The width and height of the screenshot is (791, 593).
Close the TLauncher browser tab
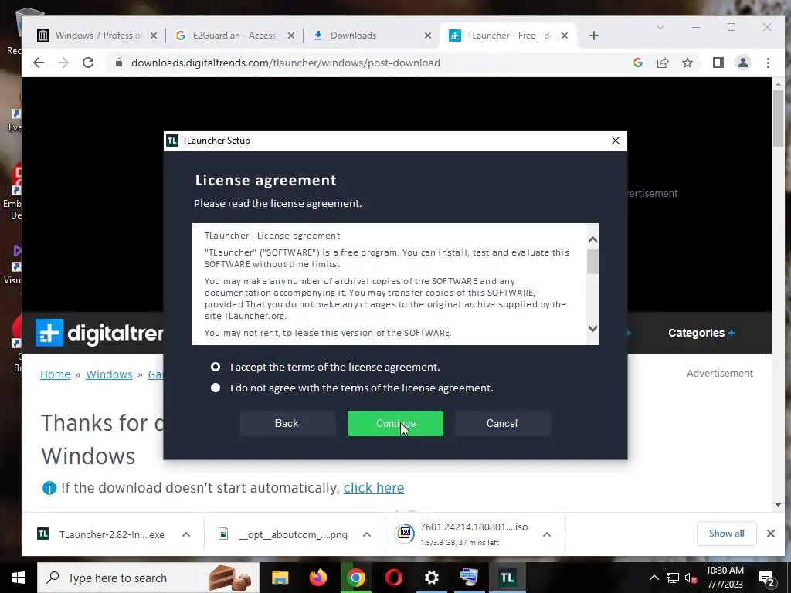[x=565, y=36]
